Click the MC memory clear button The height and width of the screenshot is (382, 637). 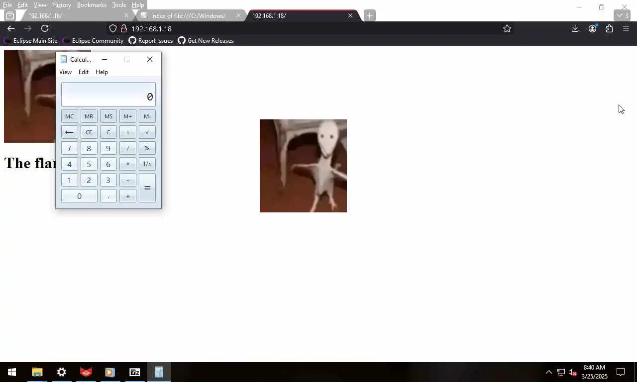click(x=69, y=116)
